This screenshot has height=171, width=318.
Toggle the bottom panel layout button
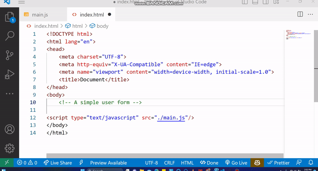tap(255, 2)
